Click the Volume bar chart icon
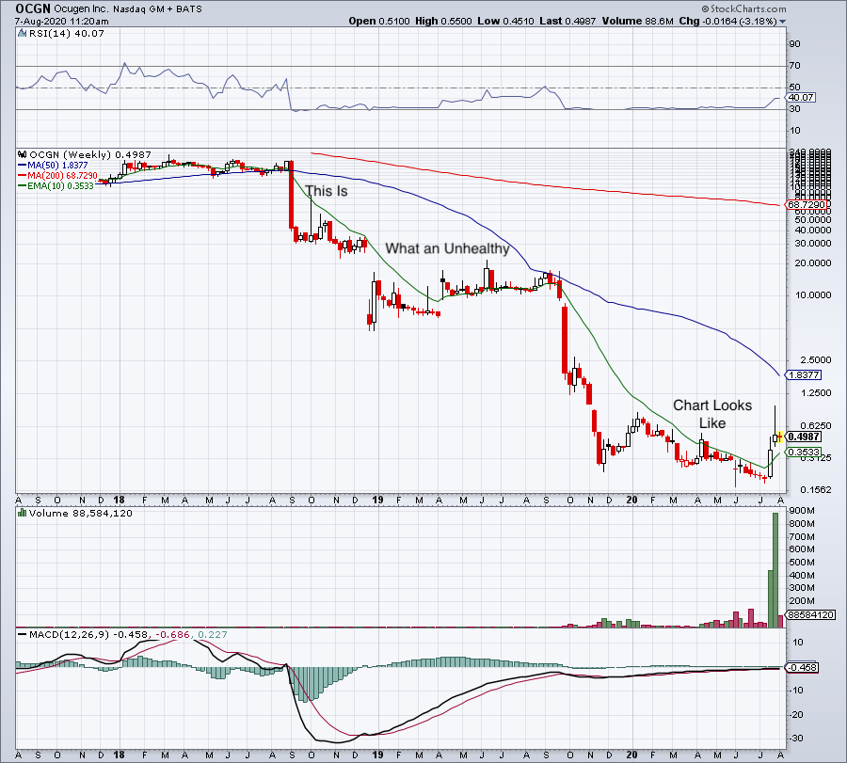This screenshot has width=847, height=763. point(23,513)
